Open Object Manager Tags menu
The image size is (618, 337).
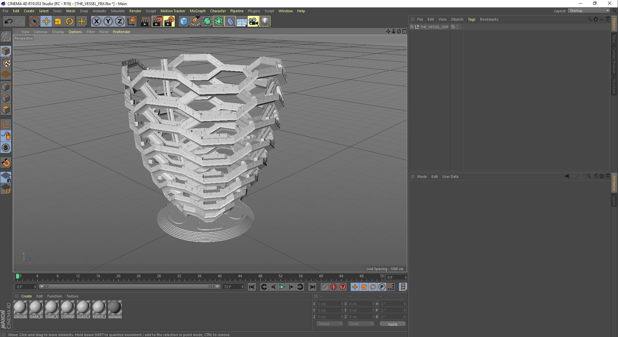pyautogui.click(x=472, y=19)
